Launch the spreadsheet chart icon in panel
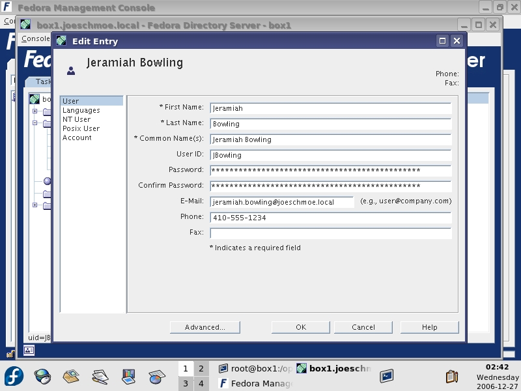 coord(156,376)
